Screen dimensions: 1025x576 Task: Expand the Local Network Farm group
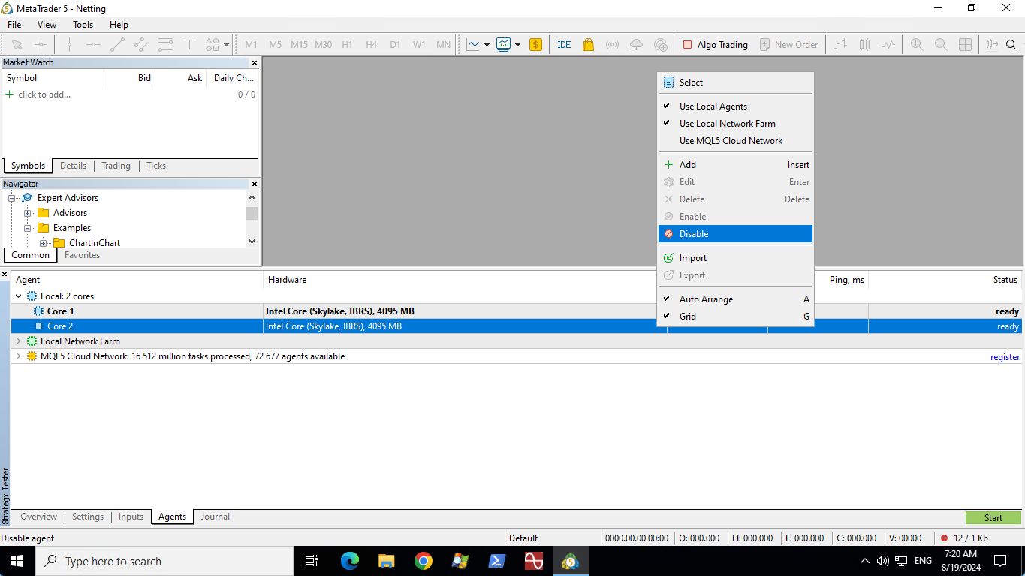point(19,341)
